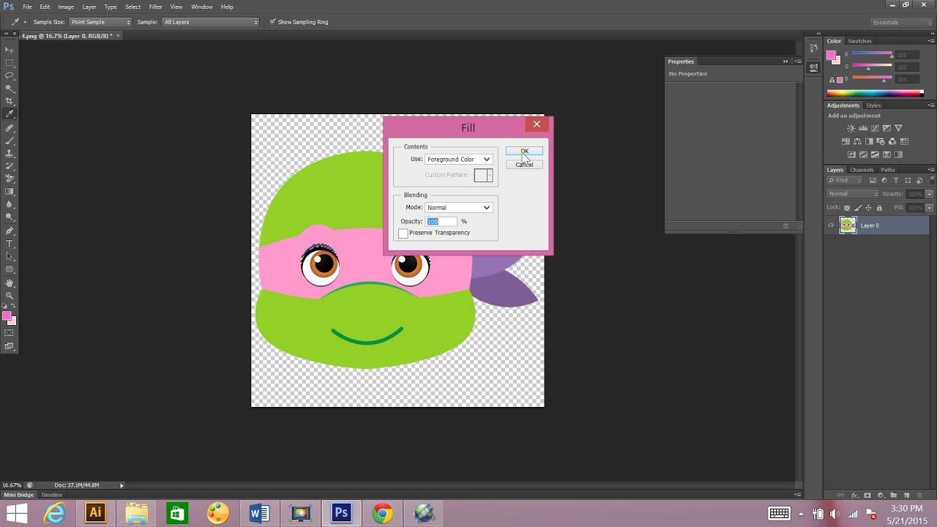Delete layer with trash icon

coord(919,496)
